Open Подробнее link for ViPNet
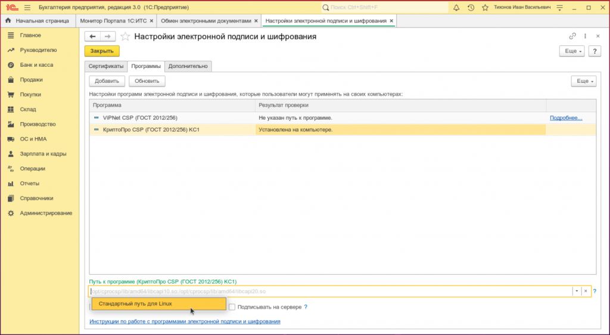 click(x=566, y=118)
